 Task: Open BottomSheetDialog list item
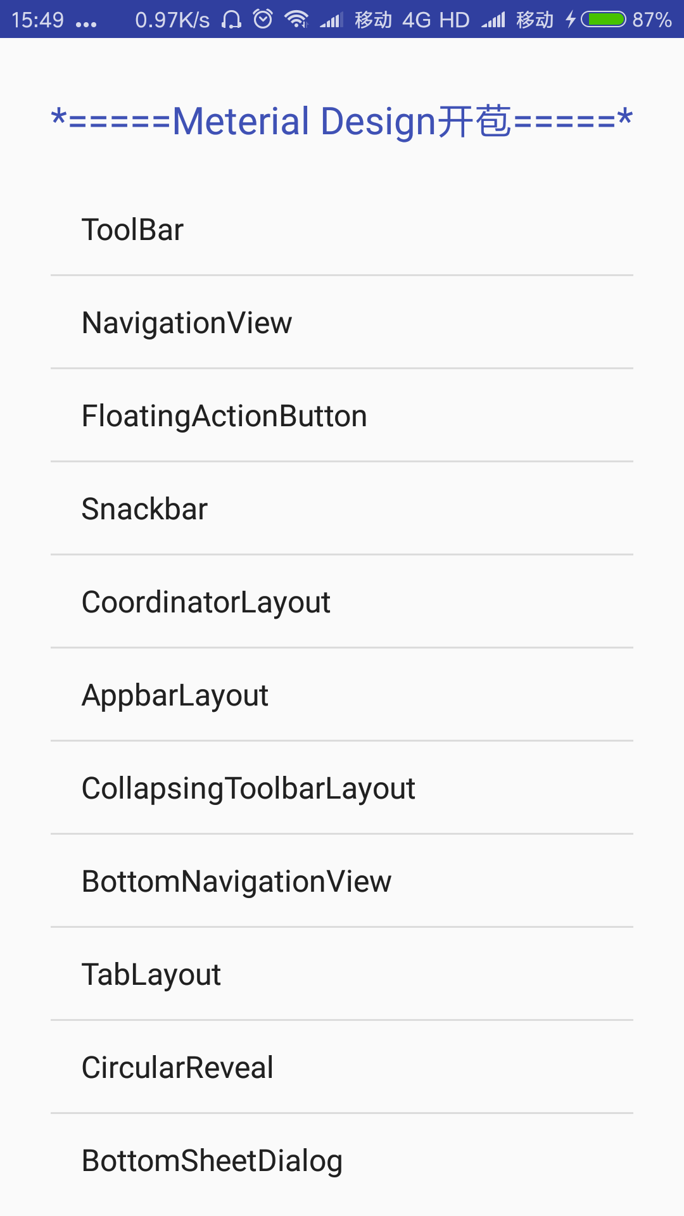click(x=342, y=1160)
